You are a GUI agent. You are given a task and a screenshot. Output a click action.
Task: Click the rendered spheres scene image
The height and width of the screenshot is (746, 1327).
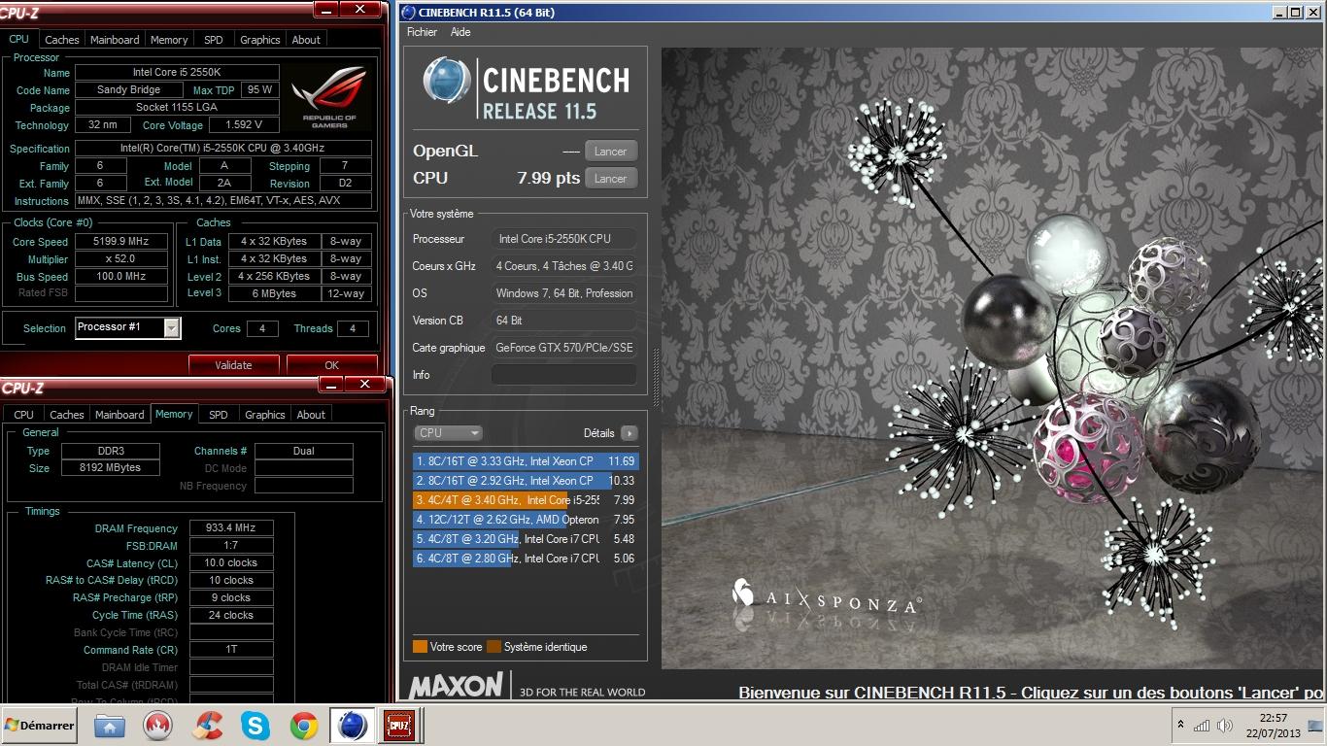pos(994,358)
